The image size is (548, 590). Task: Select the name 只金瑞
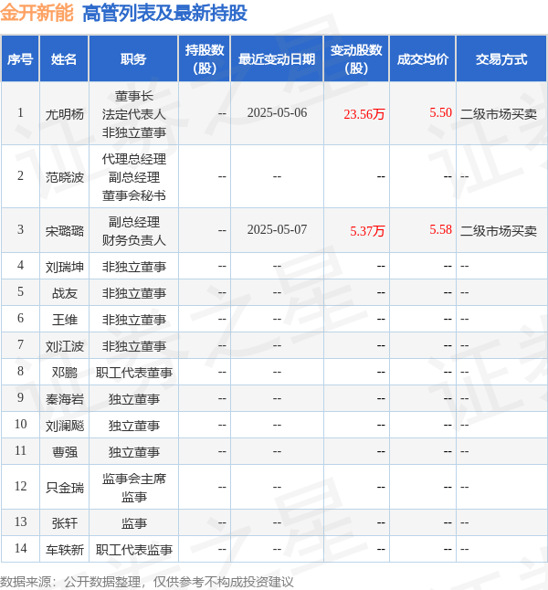coord(64,488)
